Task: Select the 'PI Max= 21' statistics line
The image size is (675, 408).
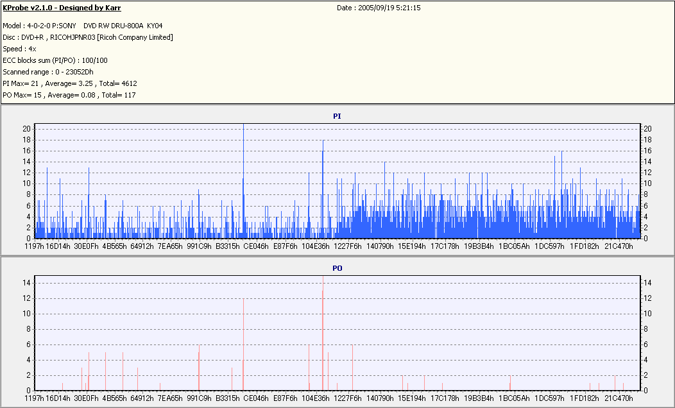Action: (70, 83)
